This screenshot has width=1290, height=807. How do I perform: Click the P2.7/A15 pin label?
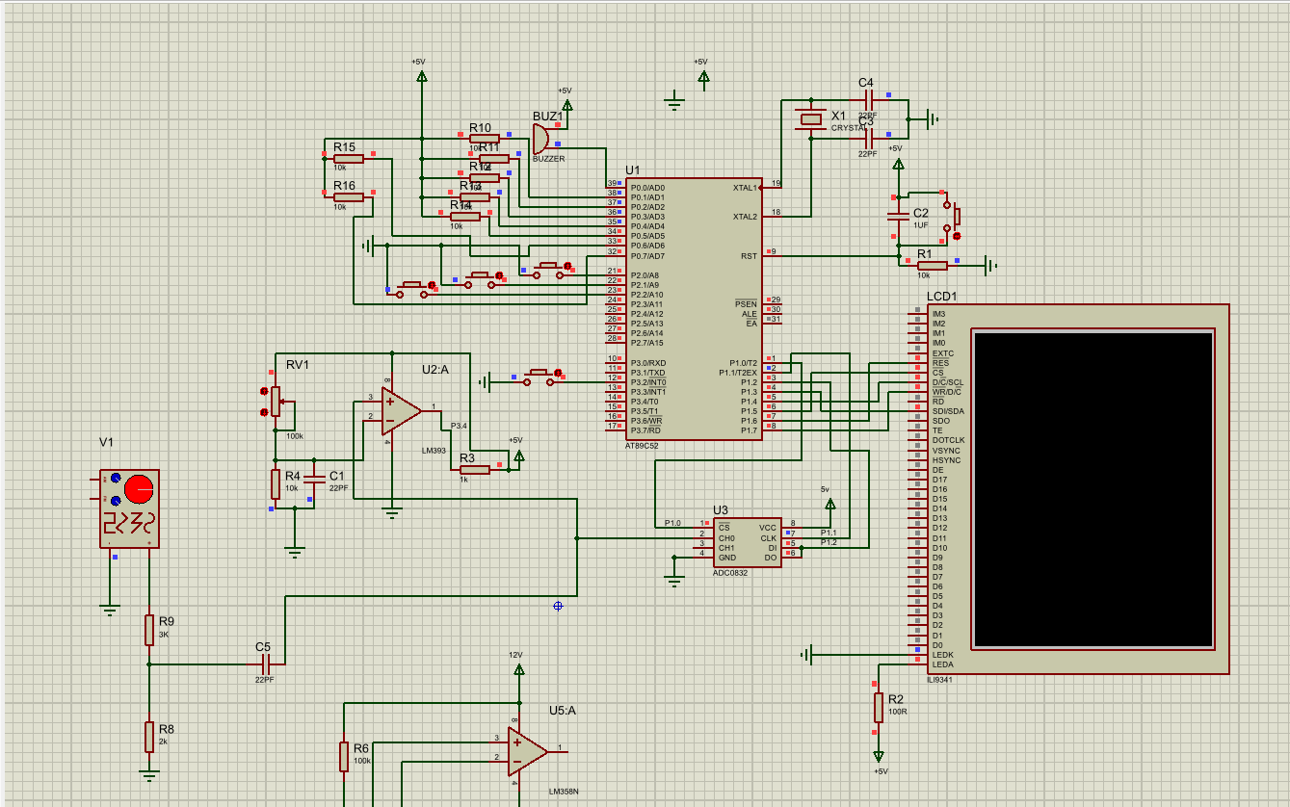[646, 343]
